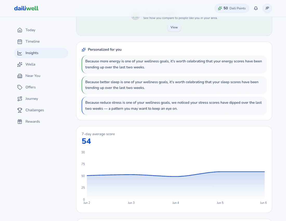Click the dailiwell logo
The image size is (286, 221).
[26, 8]
